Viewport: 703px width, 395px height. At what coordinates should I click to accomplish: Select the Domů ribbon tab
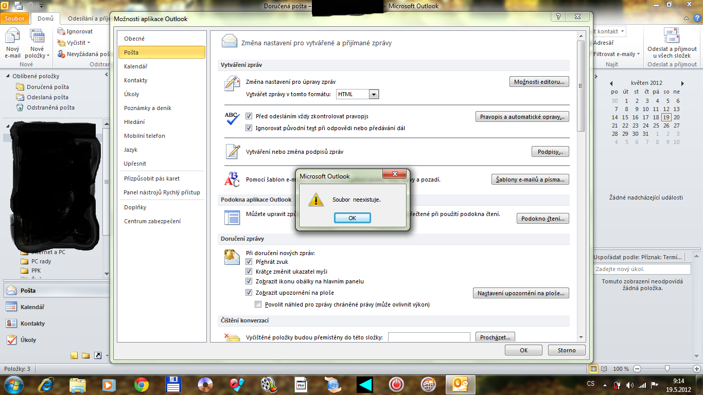click(45, 19)
